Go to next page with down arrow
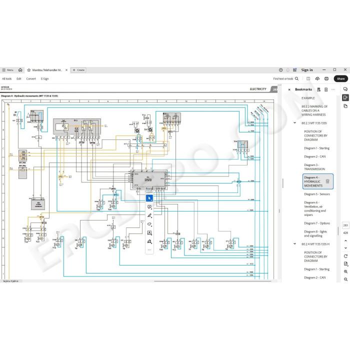 tap(345, 248)
